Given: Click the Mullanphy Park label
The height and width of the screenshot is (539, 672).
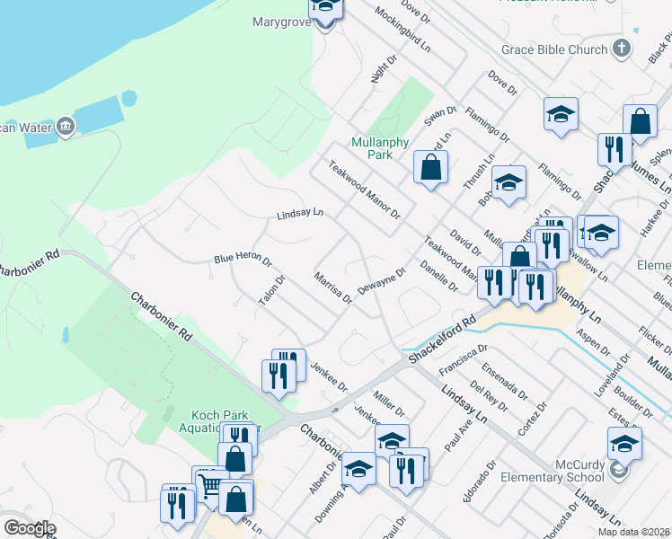Looking at the screenshot, I should click(380, 148).
